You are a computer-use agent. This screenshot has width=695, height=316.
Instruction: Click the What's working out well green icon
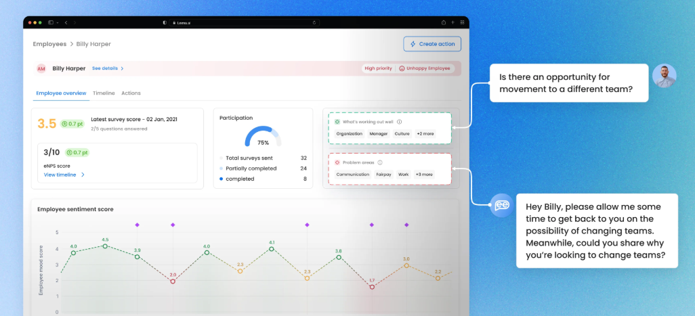pos(337,122)
